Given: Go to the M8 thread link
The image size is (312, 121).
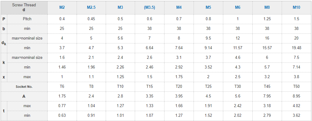Looking at the screenshot, I should pos(267,7).
